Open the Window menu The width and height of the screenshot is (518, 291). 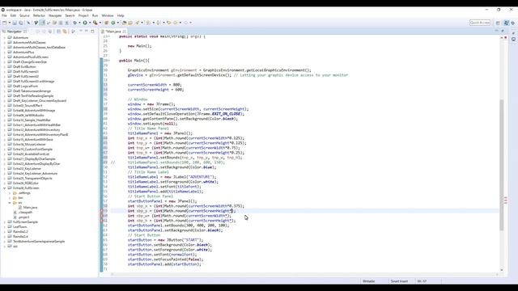pyautogui.click(x=108, y=15)
